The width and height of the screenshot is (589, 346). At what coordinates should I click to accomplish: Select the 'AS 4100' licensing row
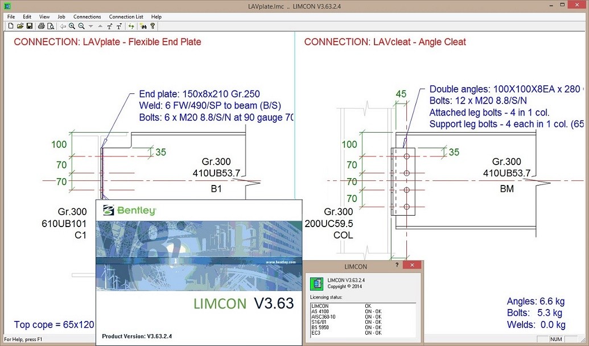363,311
